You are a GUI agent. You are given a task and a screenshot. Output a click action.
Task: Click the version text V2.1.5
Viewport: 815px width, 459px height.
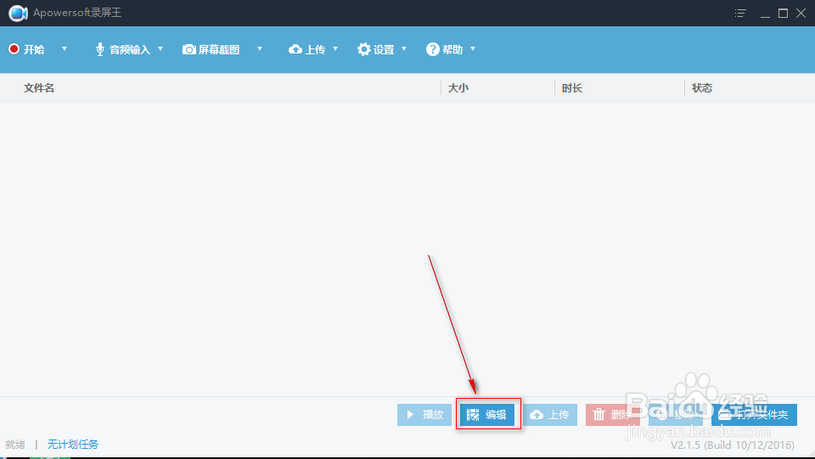pos(733,445)
